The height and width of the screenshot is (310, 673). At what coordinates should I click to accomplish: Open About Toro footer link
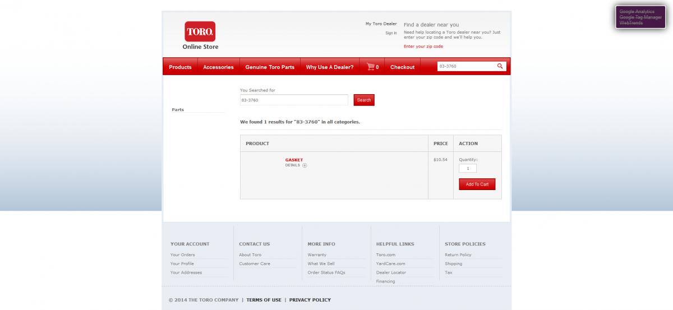click(250, 255)
